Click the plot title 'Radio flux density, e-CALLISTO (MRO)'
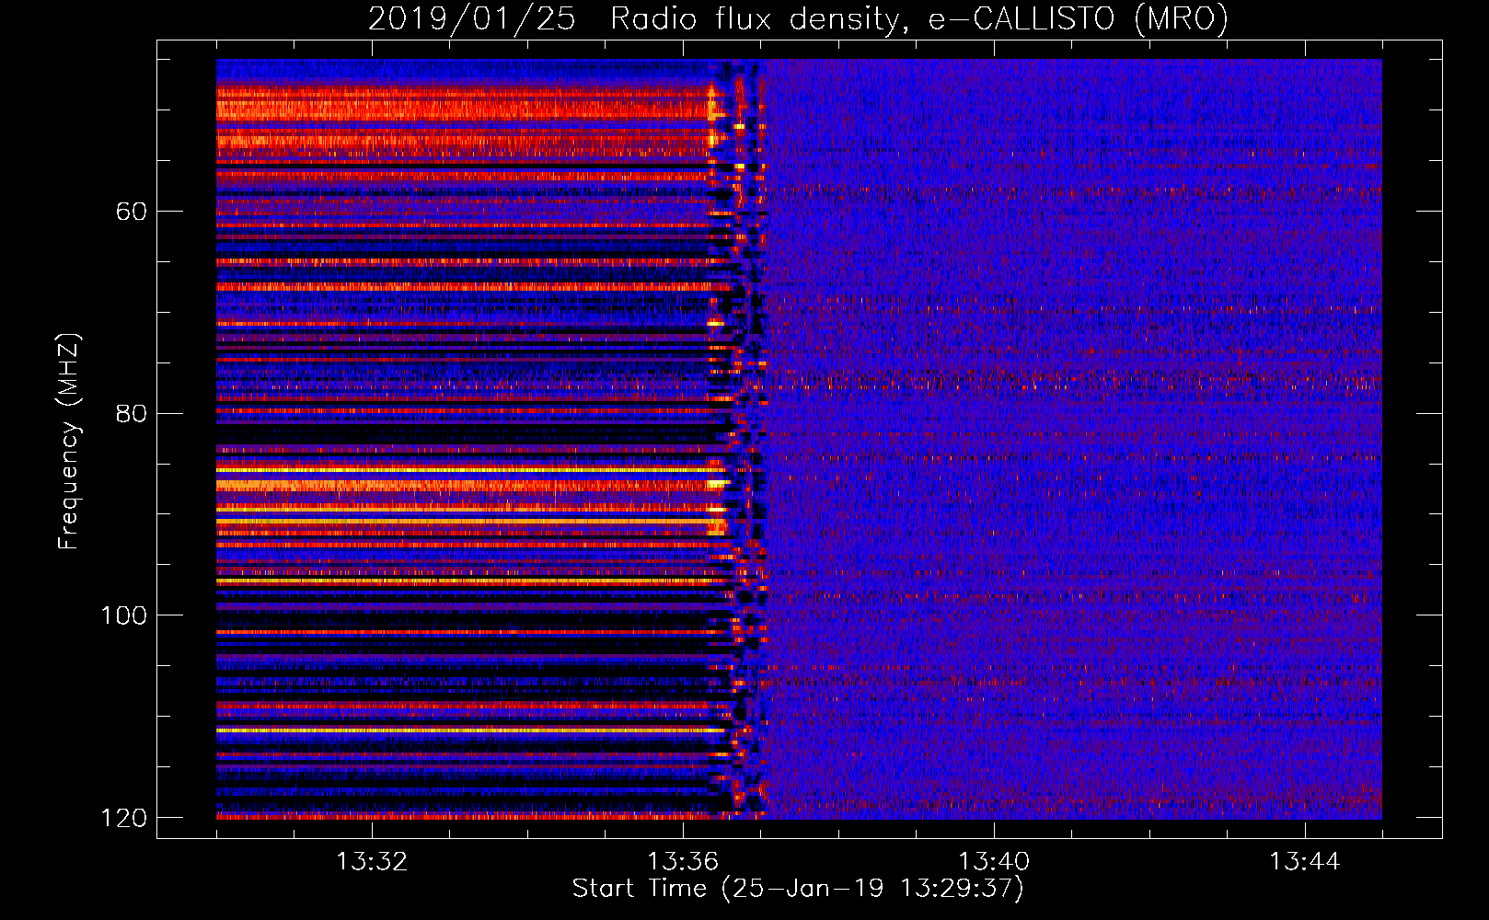 coord(919,18)
